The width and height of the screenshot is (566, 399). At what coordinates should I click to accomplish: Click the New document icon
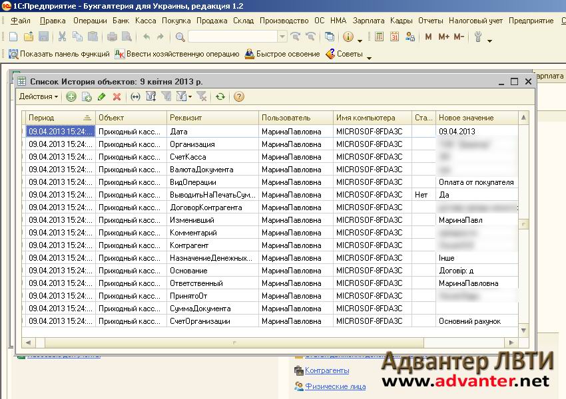tap(13, 37)
